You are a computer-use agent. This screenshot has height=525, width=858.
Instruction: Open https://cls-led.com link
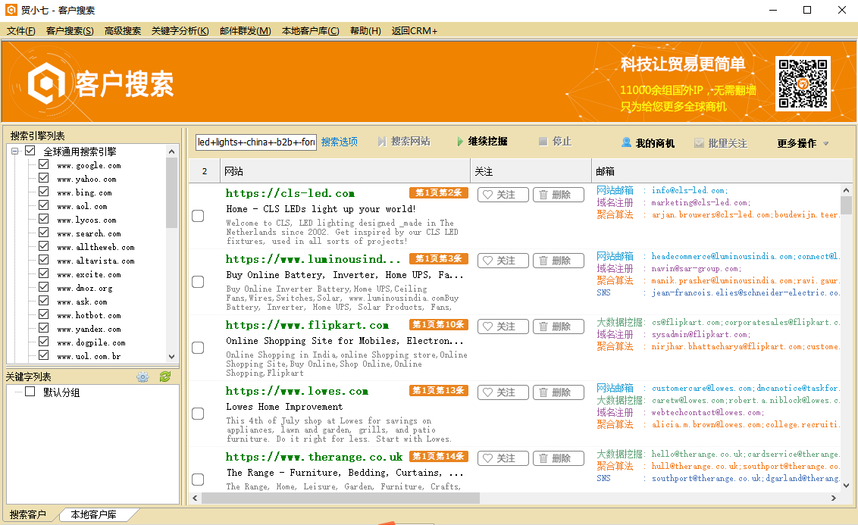coord(290,193)
